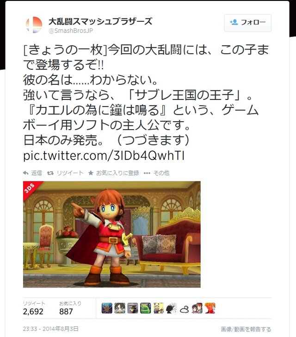Open the 3DS prince screenshot image
This screenshot has width=296, height=337.
[112, 234]
